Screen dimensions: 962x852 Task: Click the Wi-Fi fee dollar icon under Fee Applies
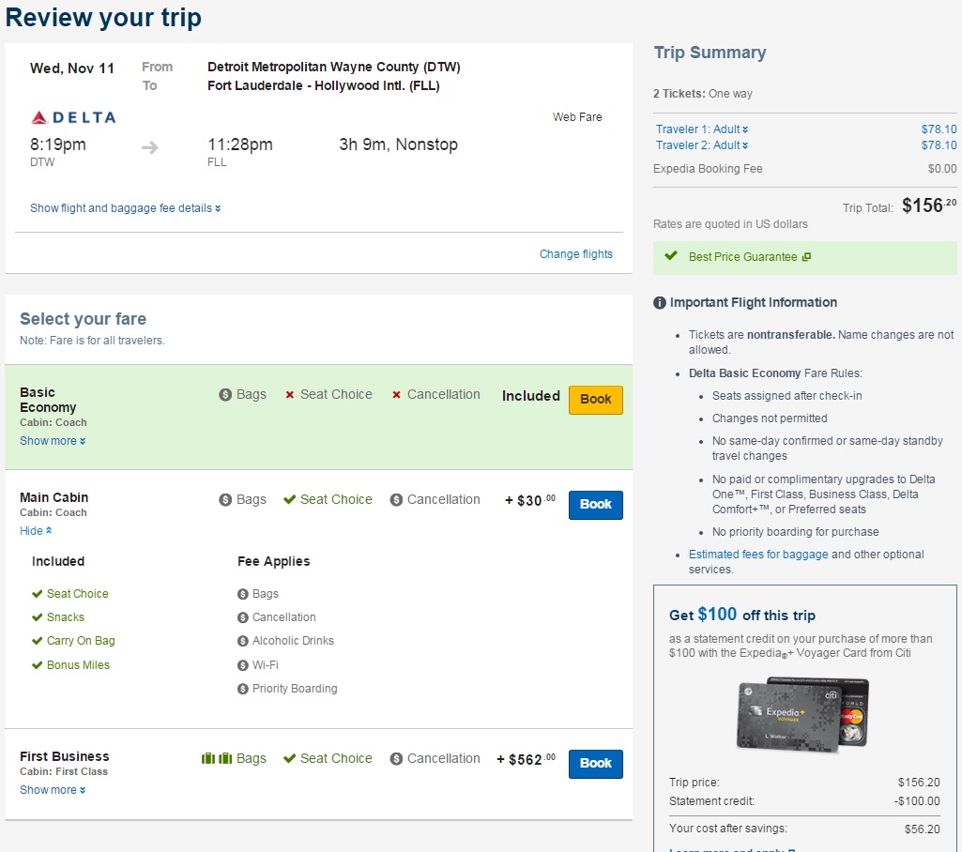click(242, 664)
